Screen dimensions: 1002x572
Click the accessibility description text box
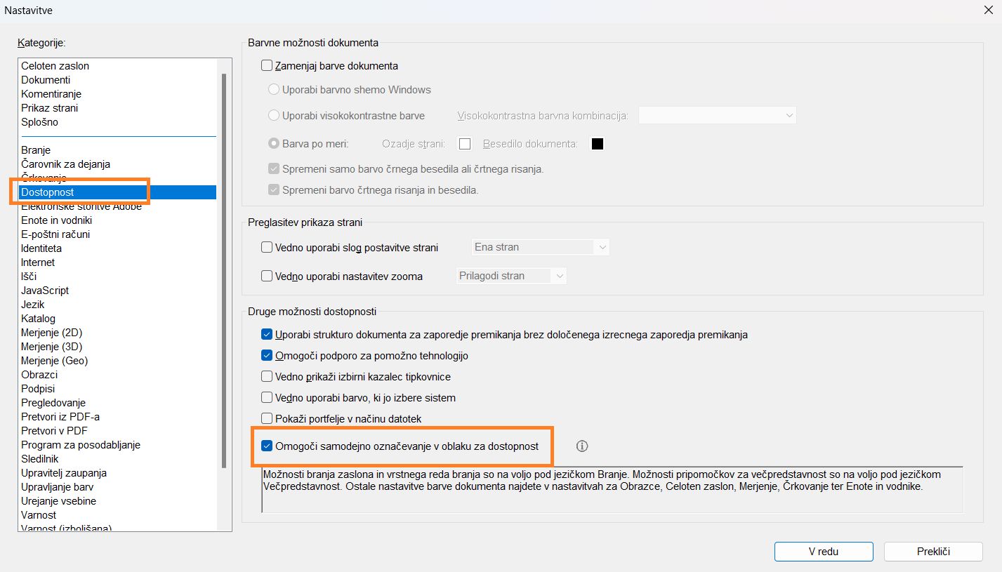[x=612, y=490]
